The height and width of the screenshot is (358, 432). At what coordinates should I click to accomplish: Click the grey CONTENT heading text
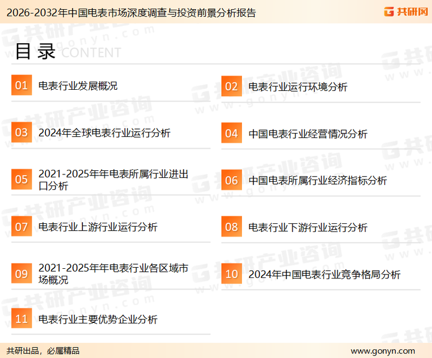coord(91,52)
